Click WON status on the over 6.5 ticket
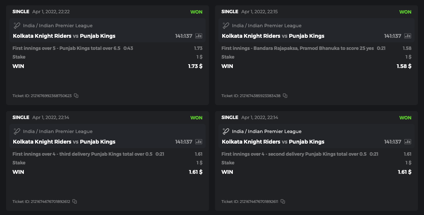Image resolution: width=424 pixels, height=215 pixels. pos(196,12)
